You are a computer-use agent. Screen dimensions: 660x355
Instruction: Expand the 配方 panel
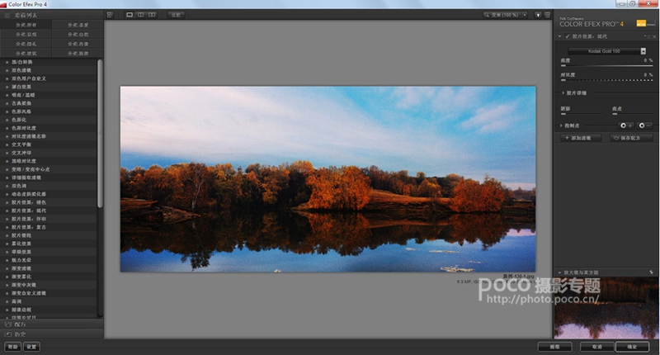[x=51, y=324]
